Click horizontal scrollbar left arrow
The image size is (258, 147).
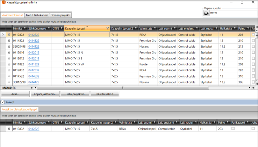coord(35,88)
